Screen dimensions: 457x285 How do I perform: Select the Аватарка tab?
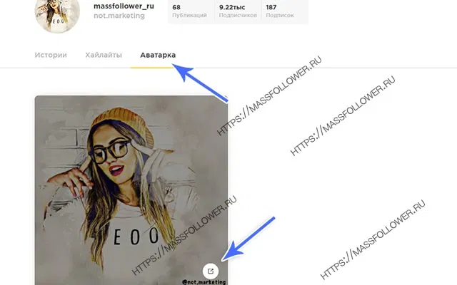pyautogui.click(x=158, y=55)
